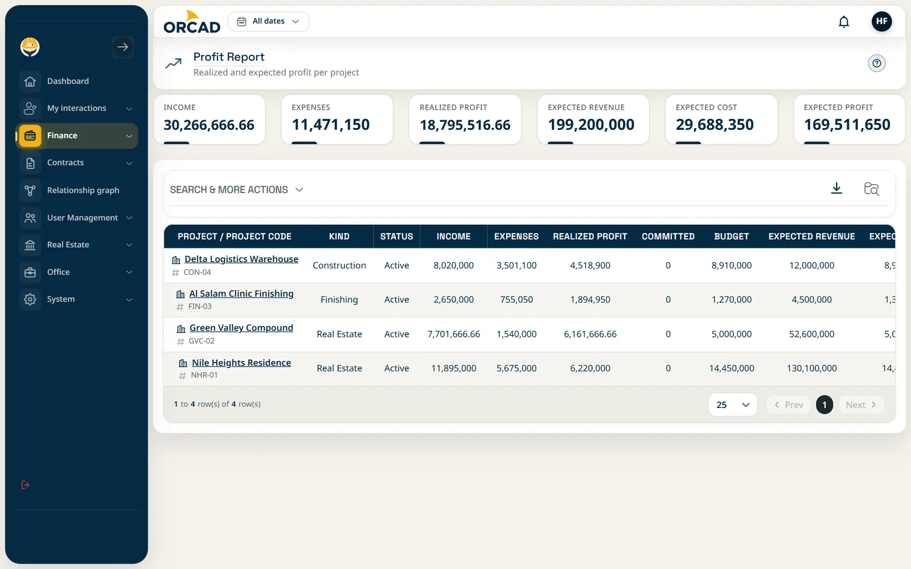Click the Budget column header

(732, 237)
